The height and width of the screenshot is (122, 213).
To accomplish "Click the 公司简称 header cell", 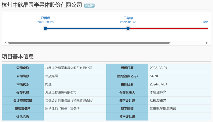I will (23, 76).
